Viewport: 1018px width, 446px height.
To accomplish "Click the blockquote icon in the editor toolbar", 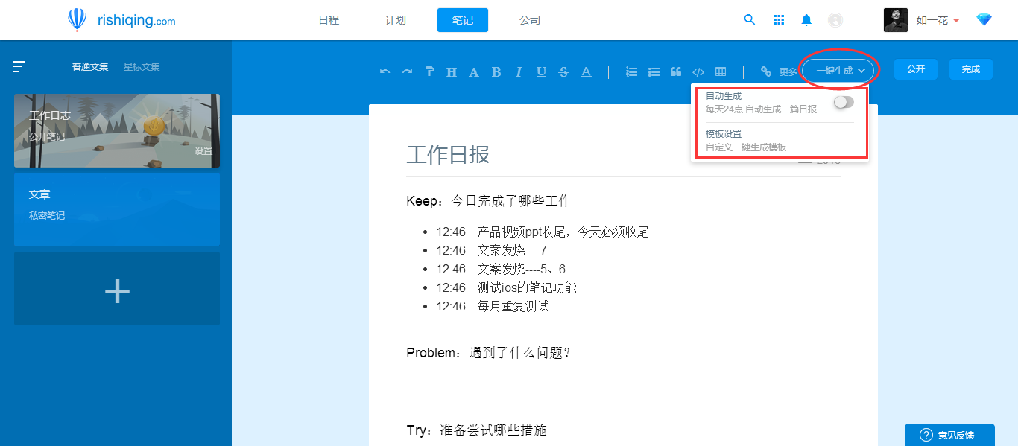I will pyautogui.click(x=676, y=71).
